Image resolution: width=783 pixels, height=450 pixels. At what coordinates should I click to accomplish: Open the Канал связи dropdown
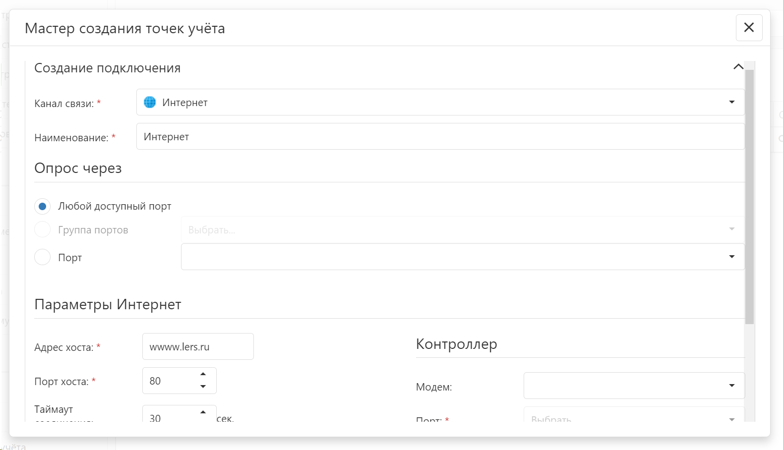[731, 102]
